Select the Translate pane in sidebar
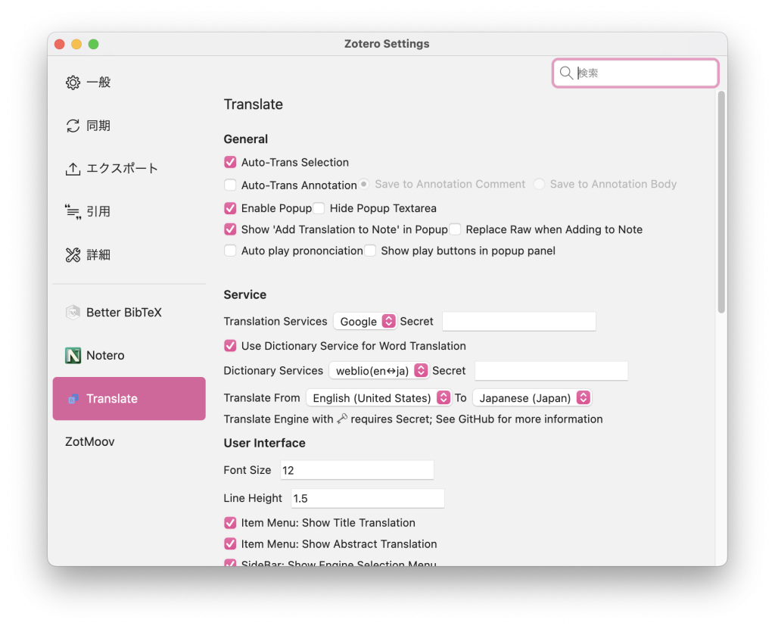This screenshot has width=775, height=629. (129, 399)
